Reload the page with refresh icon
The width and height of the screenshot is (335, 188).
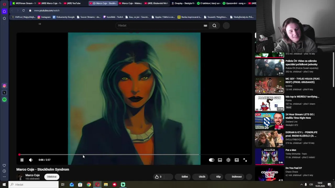click(x=24, y=10)
